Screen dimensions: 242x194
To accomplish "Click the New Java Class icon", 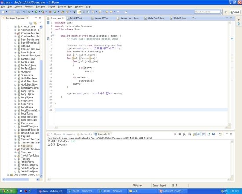I will point(55,12).
